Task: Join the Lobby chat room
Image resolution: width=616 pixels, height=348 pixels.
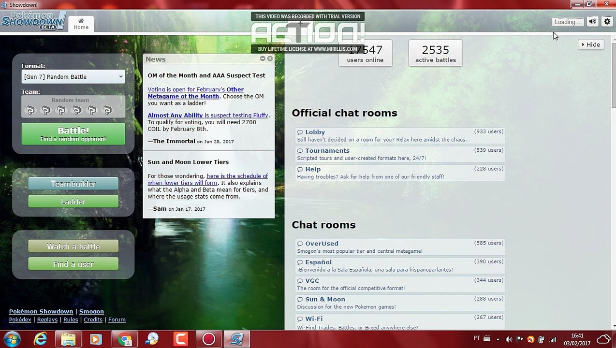Action: click(400, 135)
